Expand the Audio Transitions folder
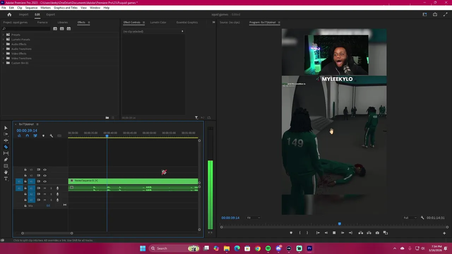 tap(3, 49)
